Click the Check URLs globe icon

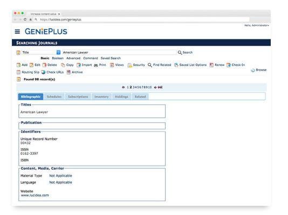(43, 72)
